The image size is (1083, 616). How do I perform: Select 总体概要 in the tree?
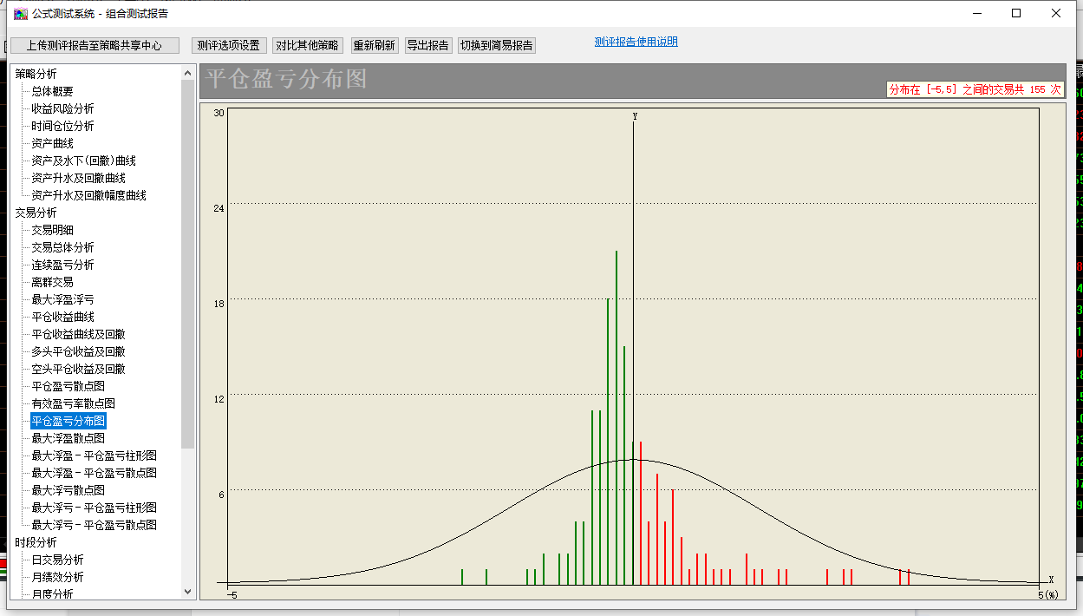pos(53,91)
